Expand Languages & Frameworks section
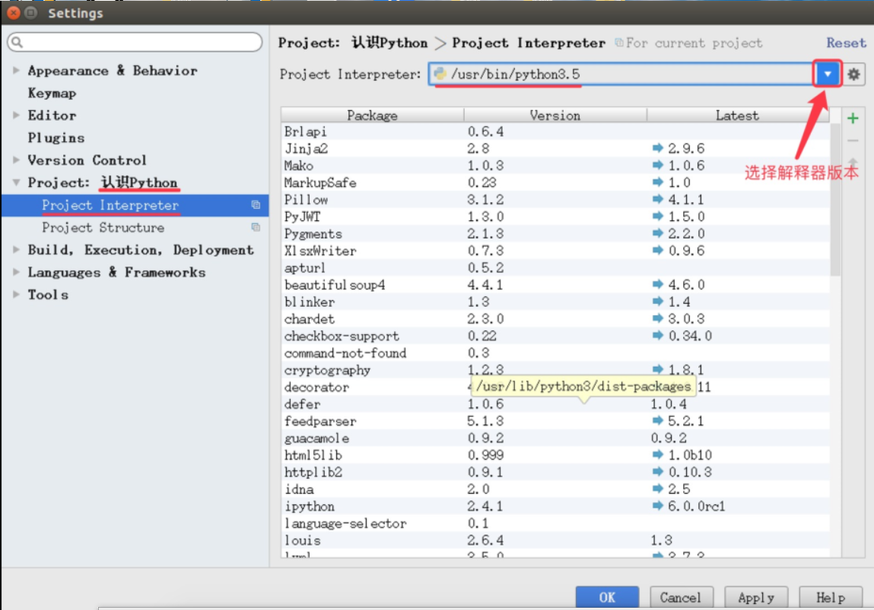Viewport: 874px width, 610px height. tap(16, 272)
